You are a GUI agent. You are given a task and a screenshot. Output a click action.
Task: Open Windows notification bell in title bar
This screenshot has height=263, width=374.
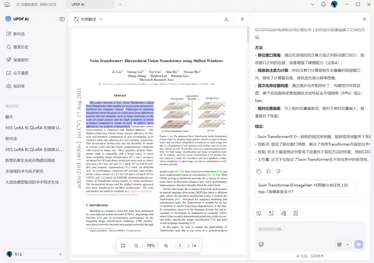(x=323, y=4)
